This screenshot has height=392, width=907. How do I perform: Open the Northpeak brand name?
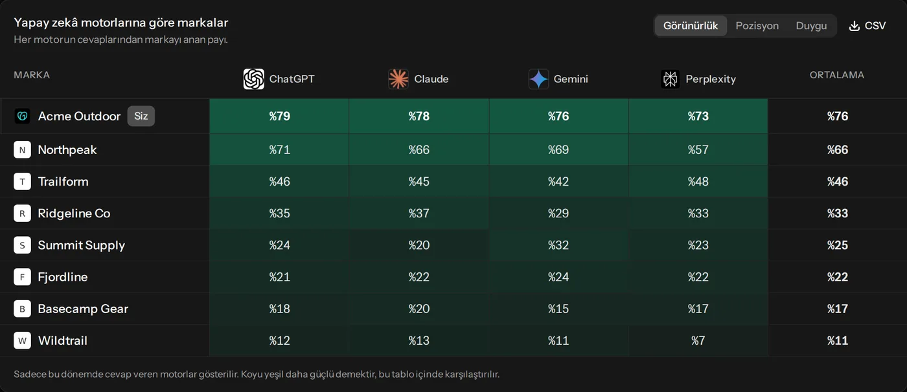click(x=67, y=149)
